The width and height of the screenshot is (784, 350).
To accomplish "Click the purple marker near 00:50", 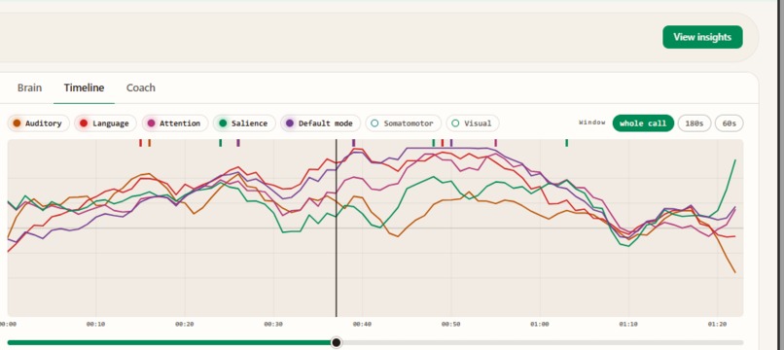I will [x=451, y=143].
